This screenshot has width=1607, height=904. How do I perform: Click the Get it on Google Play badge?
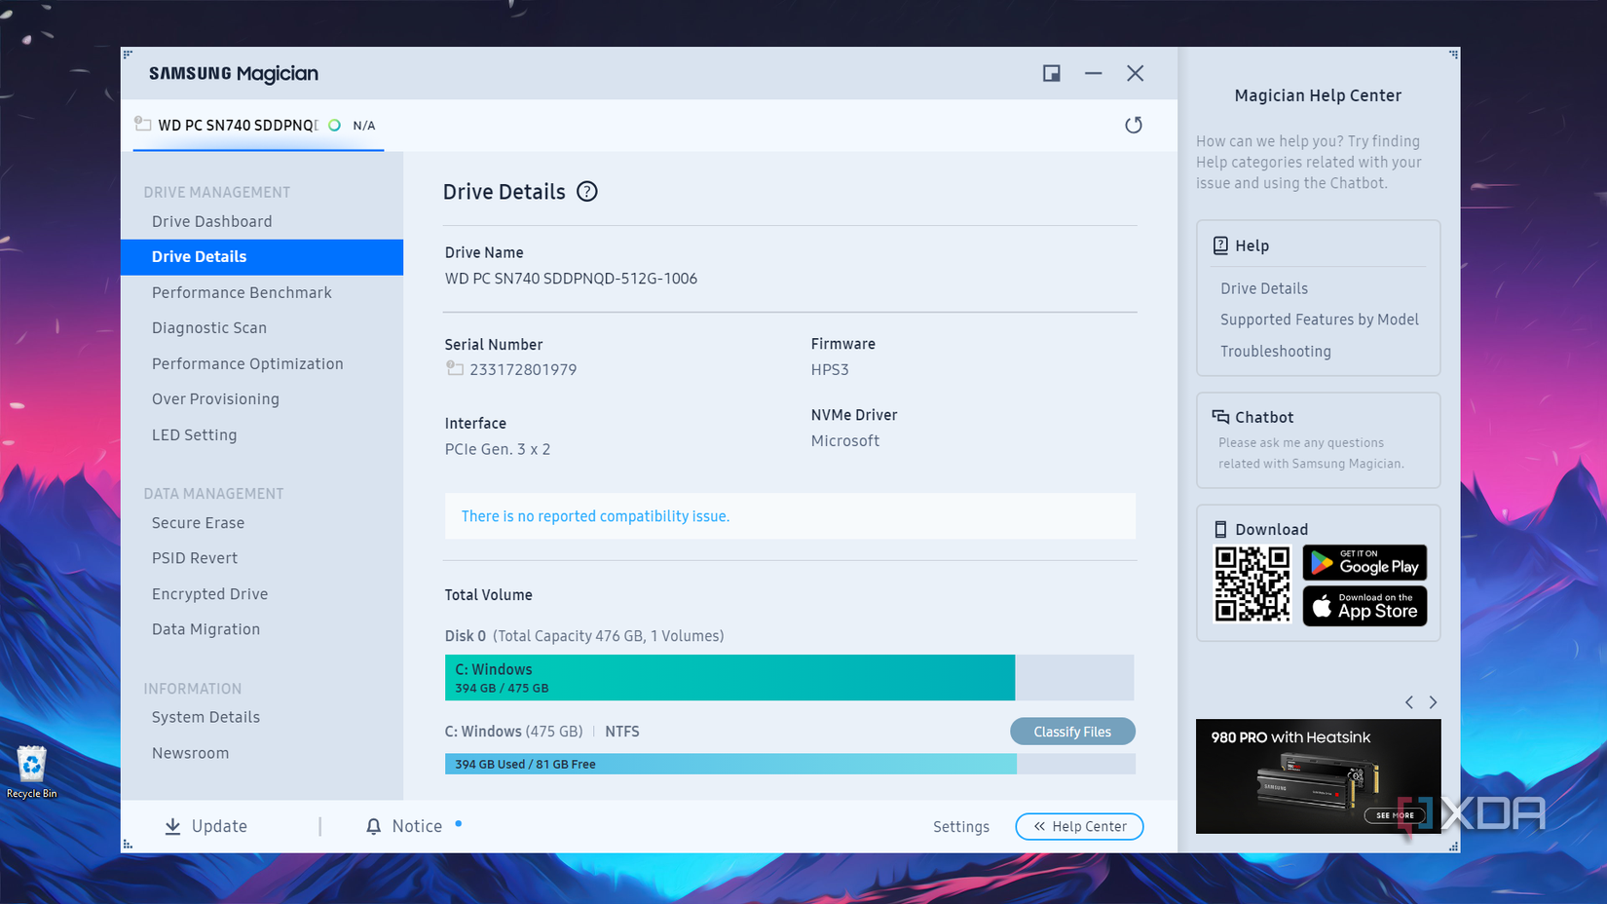[1364, 562]
